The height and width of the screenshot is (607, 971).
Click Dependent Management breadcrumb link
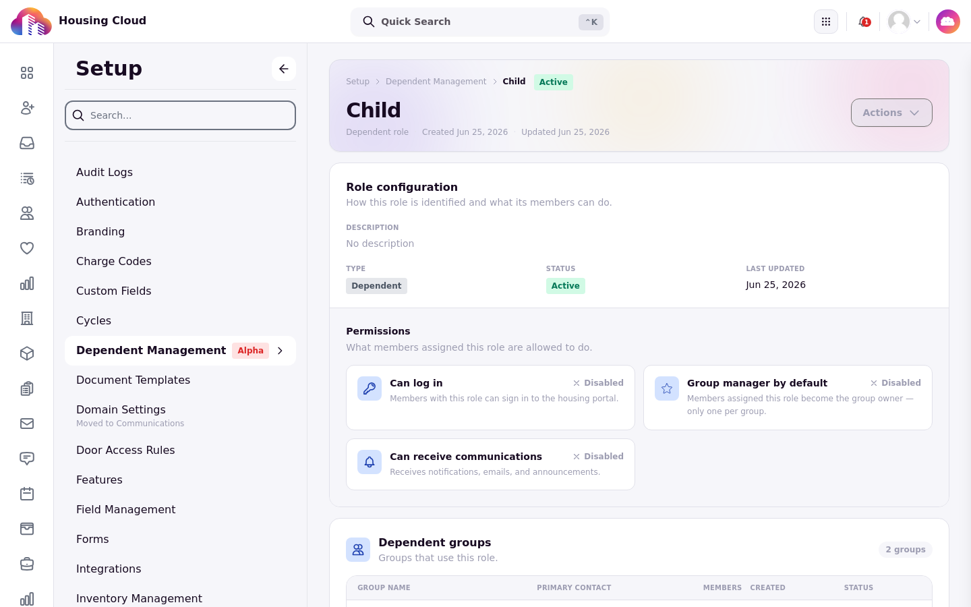click(x=436, y=82)
